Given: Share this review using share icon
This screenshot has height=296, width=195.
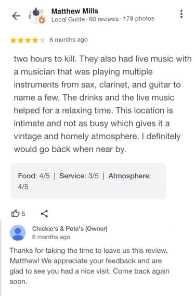Looking at the screenshot, I should point(44,214).
